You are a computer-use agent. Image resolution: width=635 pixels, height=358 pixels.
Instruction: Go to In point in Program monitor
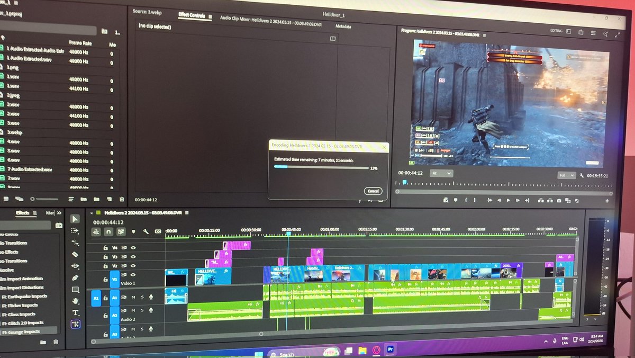(488, 200)
